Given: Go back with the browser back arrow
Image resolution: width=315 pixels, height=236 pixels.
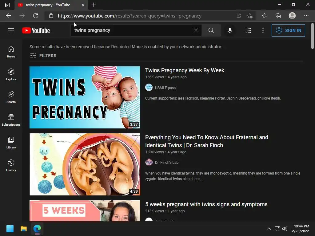Looking at the screenshot, I should click(x=9, y=16).
